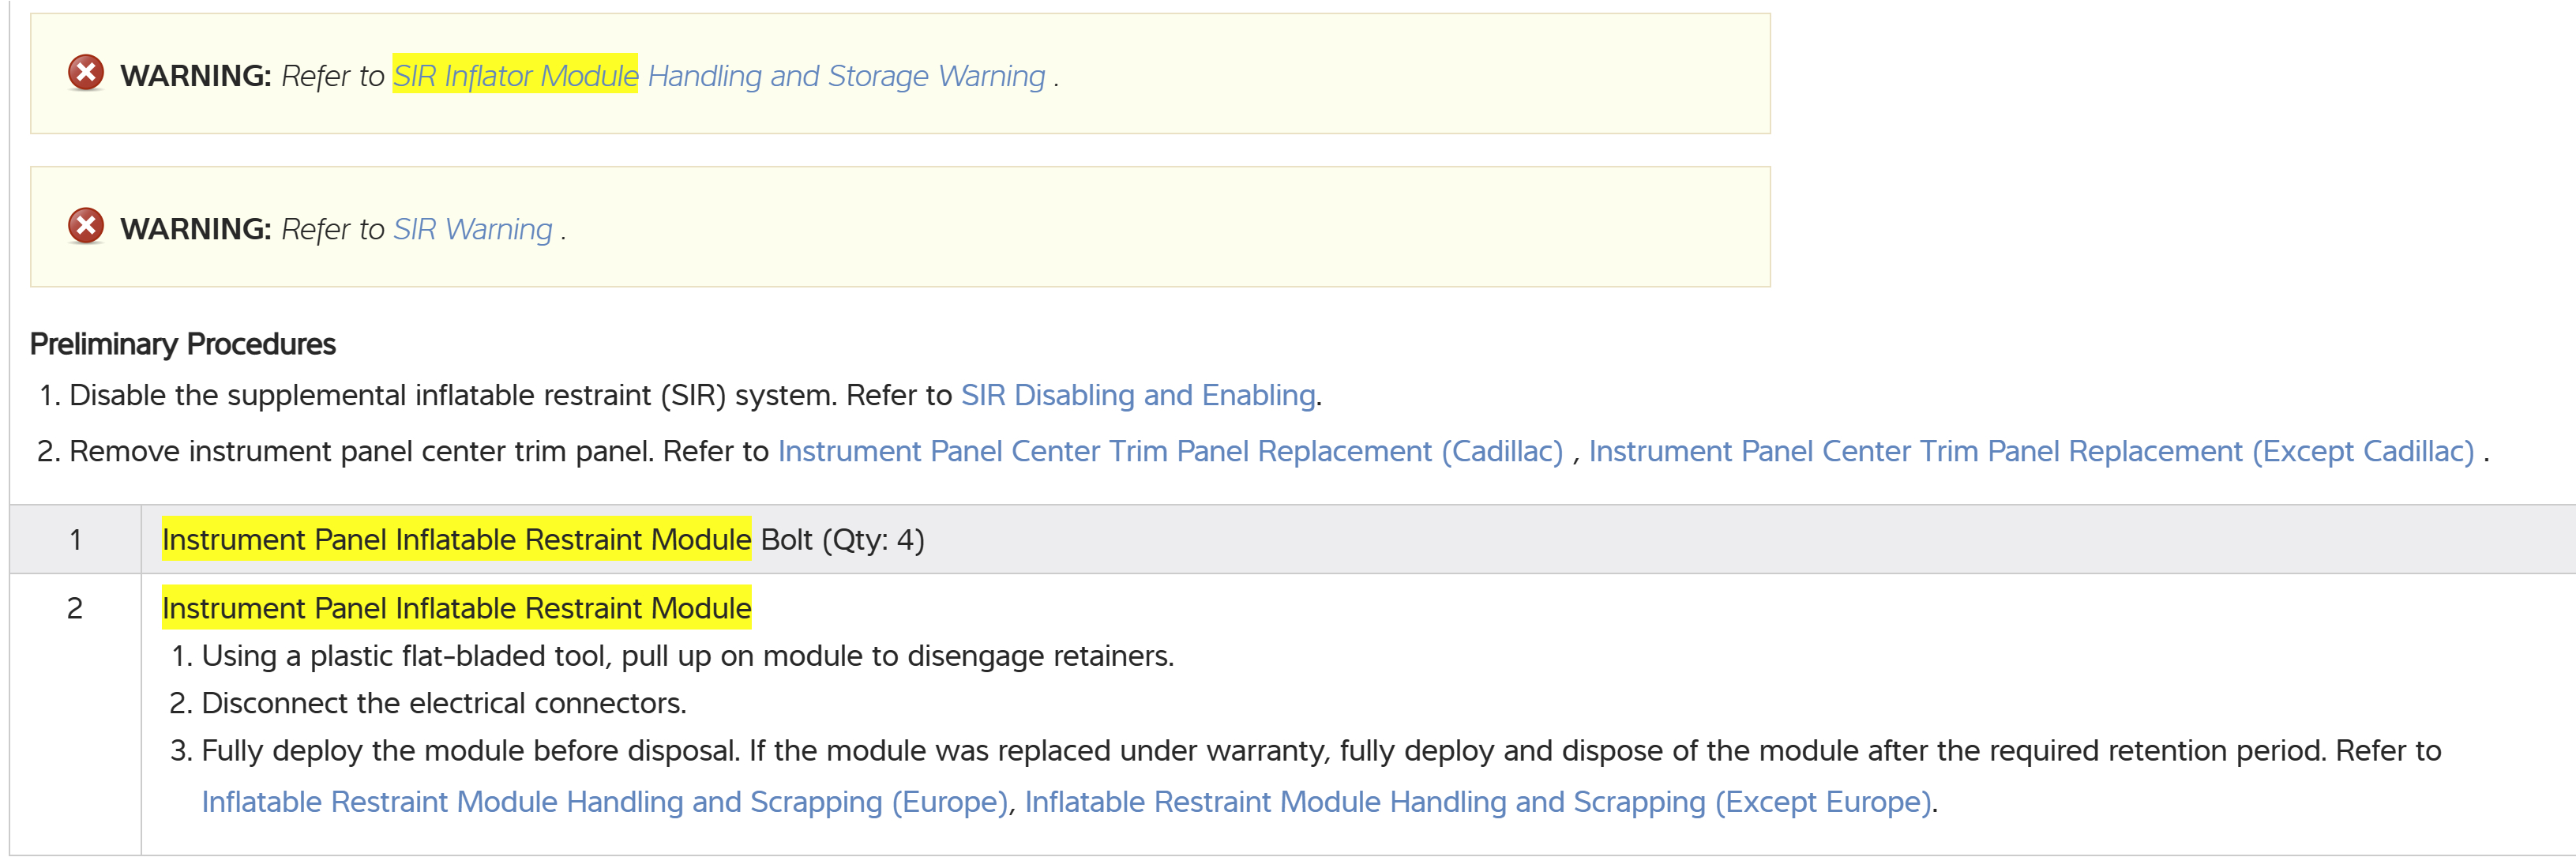Viewport: 2576px width, 857px height.
Task: Click the "Fully deploy the module before disposal" sentence
Action: 470,750
